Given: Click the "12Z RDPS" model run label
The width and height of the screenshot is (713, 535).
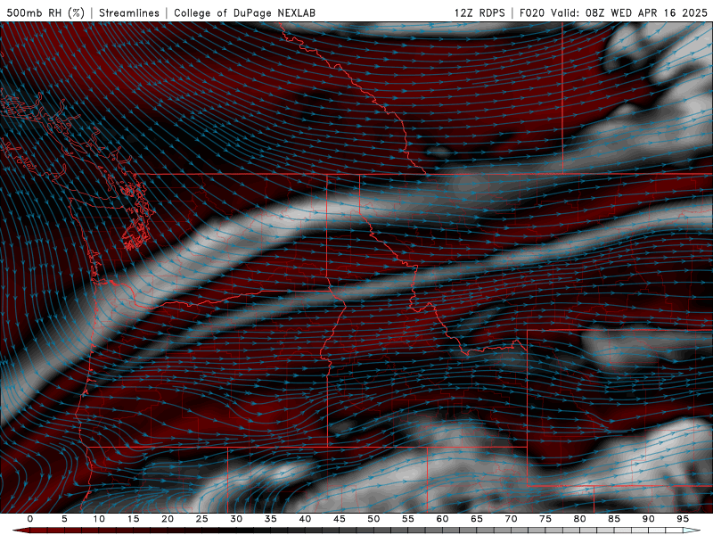Looking at the screenshot, I should 479,12.
